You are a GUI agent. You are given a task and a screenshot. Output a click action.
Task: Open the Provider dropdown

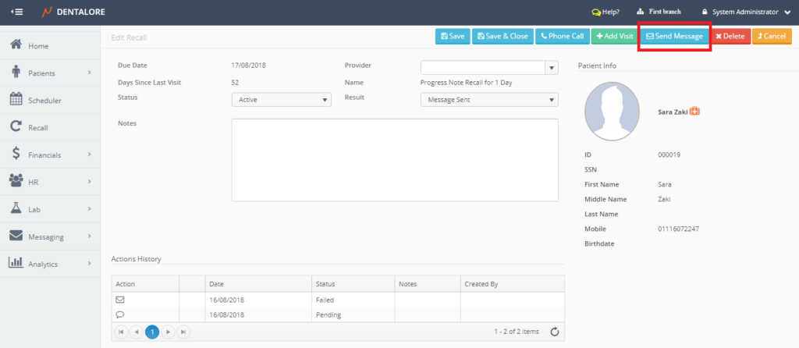click(552, 68)
